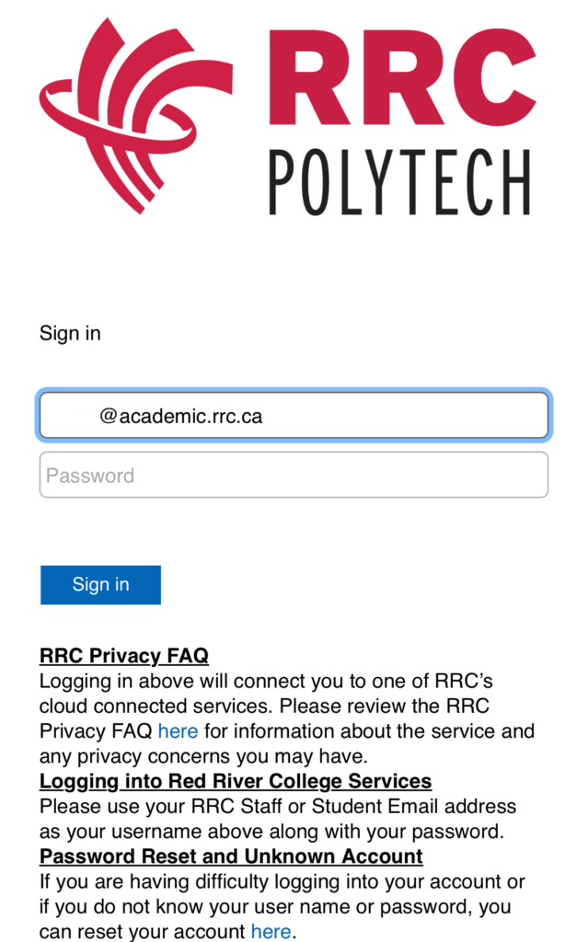Click the Logging into Red River College Services heading

(235, 780)
